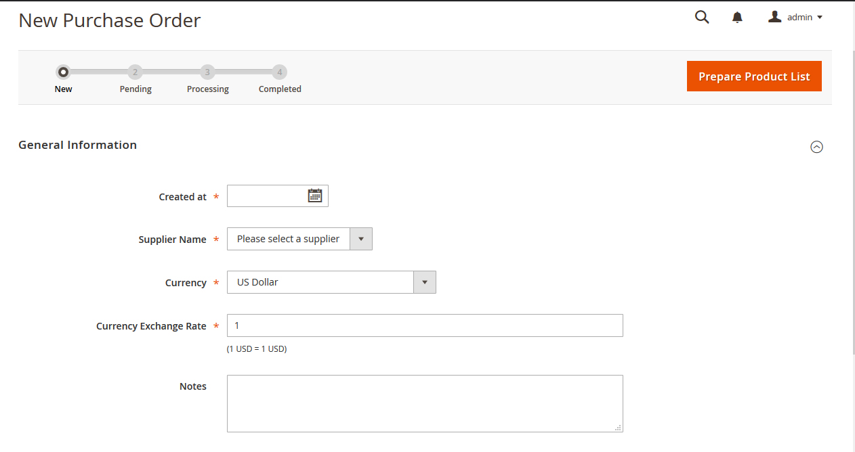Click the Completed step label
This screenshot has width=855, height=452.
click(280, 89)
